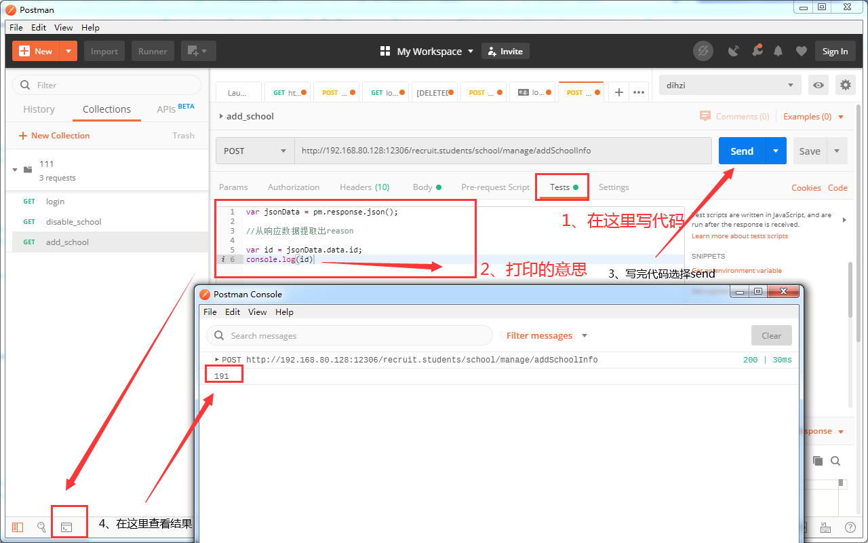Switch to the Body tab

[427, 187]
